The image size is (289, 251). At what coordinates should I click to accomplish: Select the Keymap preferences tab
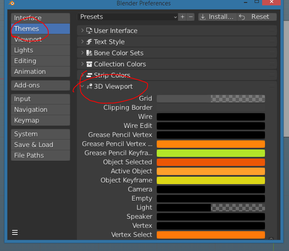pos(41,121)
